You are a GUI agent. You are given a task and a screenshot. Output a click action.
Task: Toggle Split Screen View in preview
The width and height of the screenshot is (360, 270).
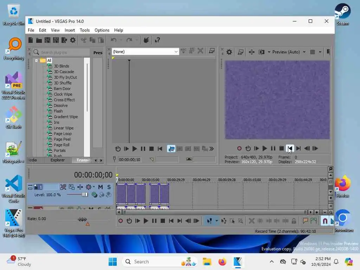tap(262, 52)
